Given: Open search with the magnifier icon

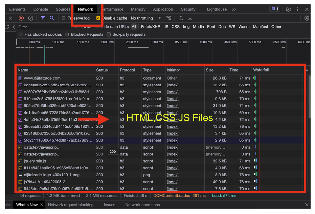Looking at the screenshot, I should coord(52,18).
